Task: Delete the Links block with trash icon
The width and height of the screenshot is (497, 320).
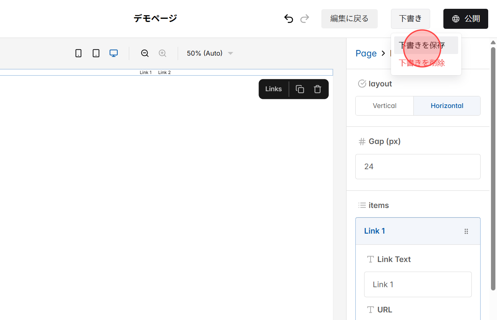Action: point(317,89)
